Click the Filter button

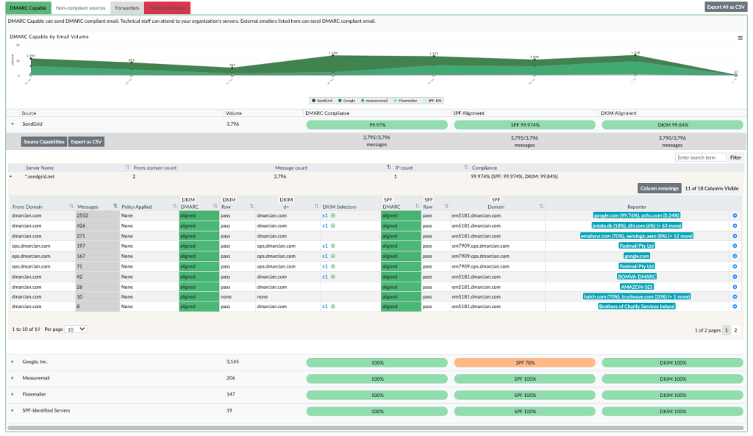[735, 157]
